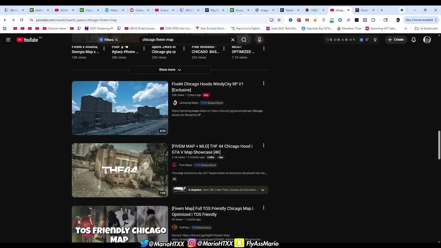Click the trophy icon in the YouTube header

point(375,40)
